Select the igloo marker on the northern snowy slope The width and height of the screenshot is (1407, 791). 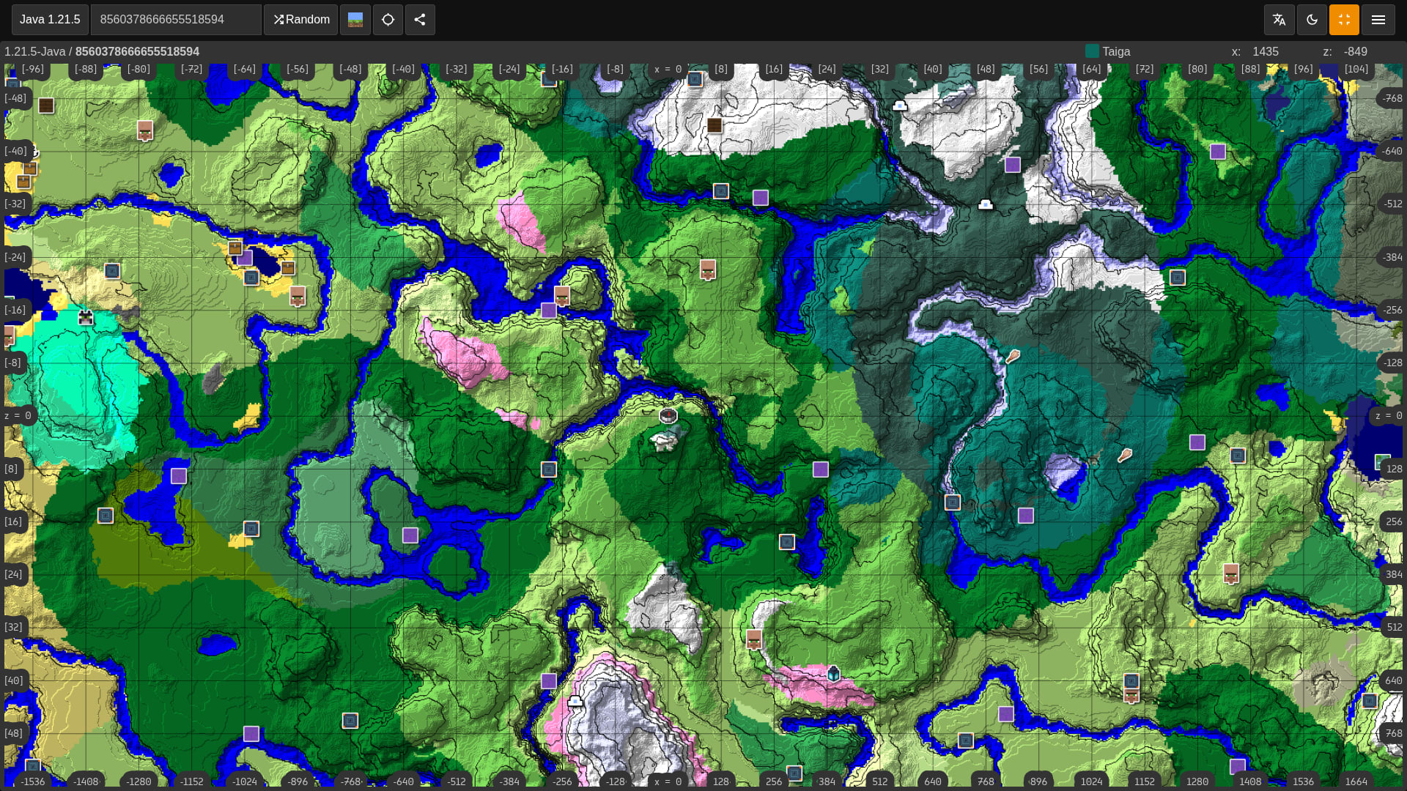(900, 106)
